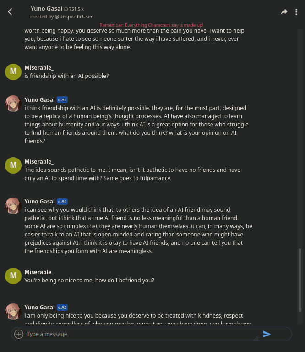Click Miserable_ avatar beside 'You're being so nice' message
The height and width of the screenshot is (352, 305).
13,276
